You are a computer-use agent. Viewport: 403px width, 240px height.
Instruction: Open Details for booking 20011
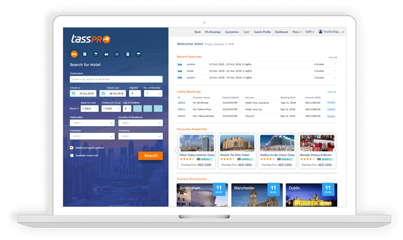click(331, 109)
